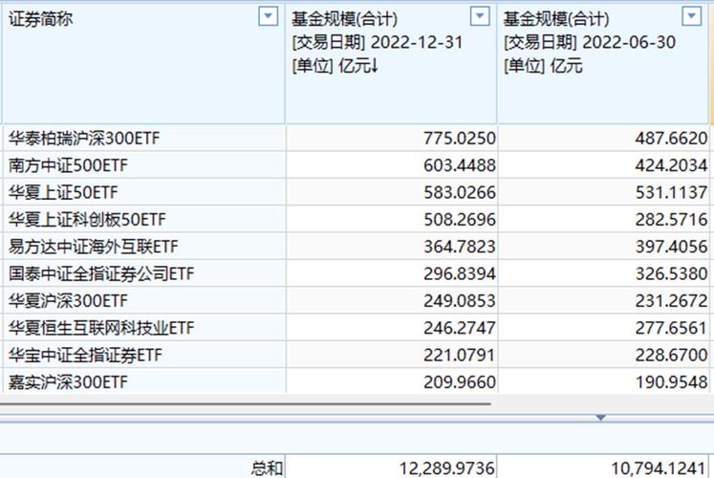This screenshot has height=478, width=714.
Task: Click cell value 246.2747
Action: click(x=460, y=328)
